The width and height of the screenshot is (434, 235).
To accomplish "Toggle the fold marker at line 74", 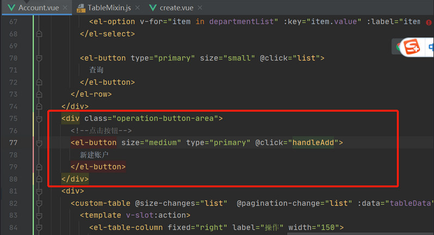I will (x=39, y=106).
